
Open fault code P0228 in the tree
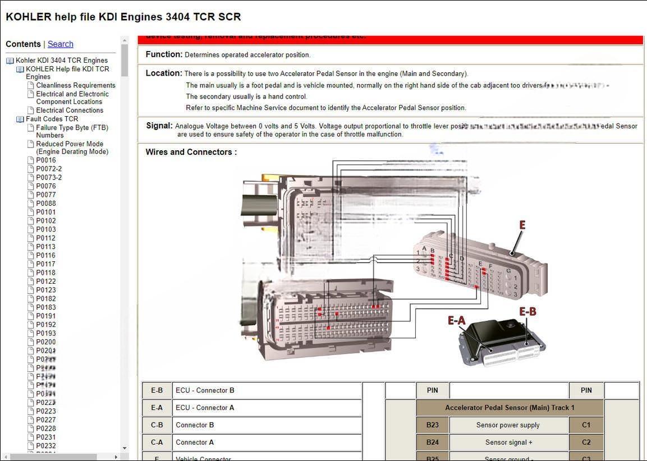(46, 428)
